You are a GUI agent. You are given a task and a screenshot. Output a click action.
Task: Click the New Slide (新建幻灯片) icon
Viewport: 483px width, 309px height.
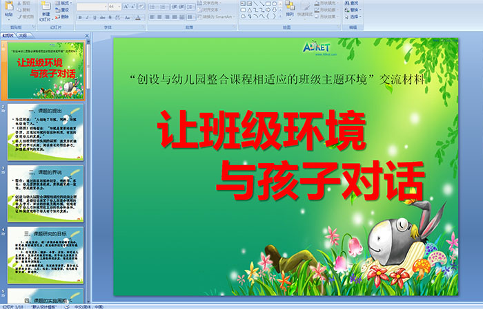pos(46,6)
